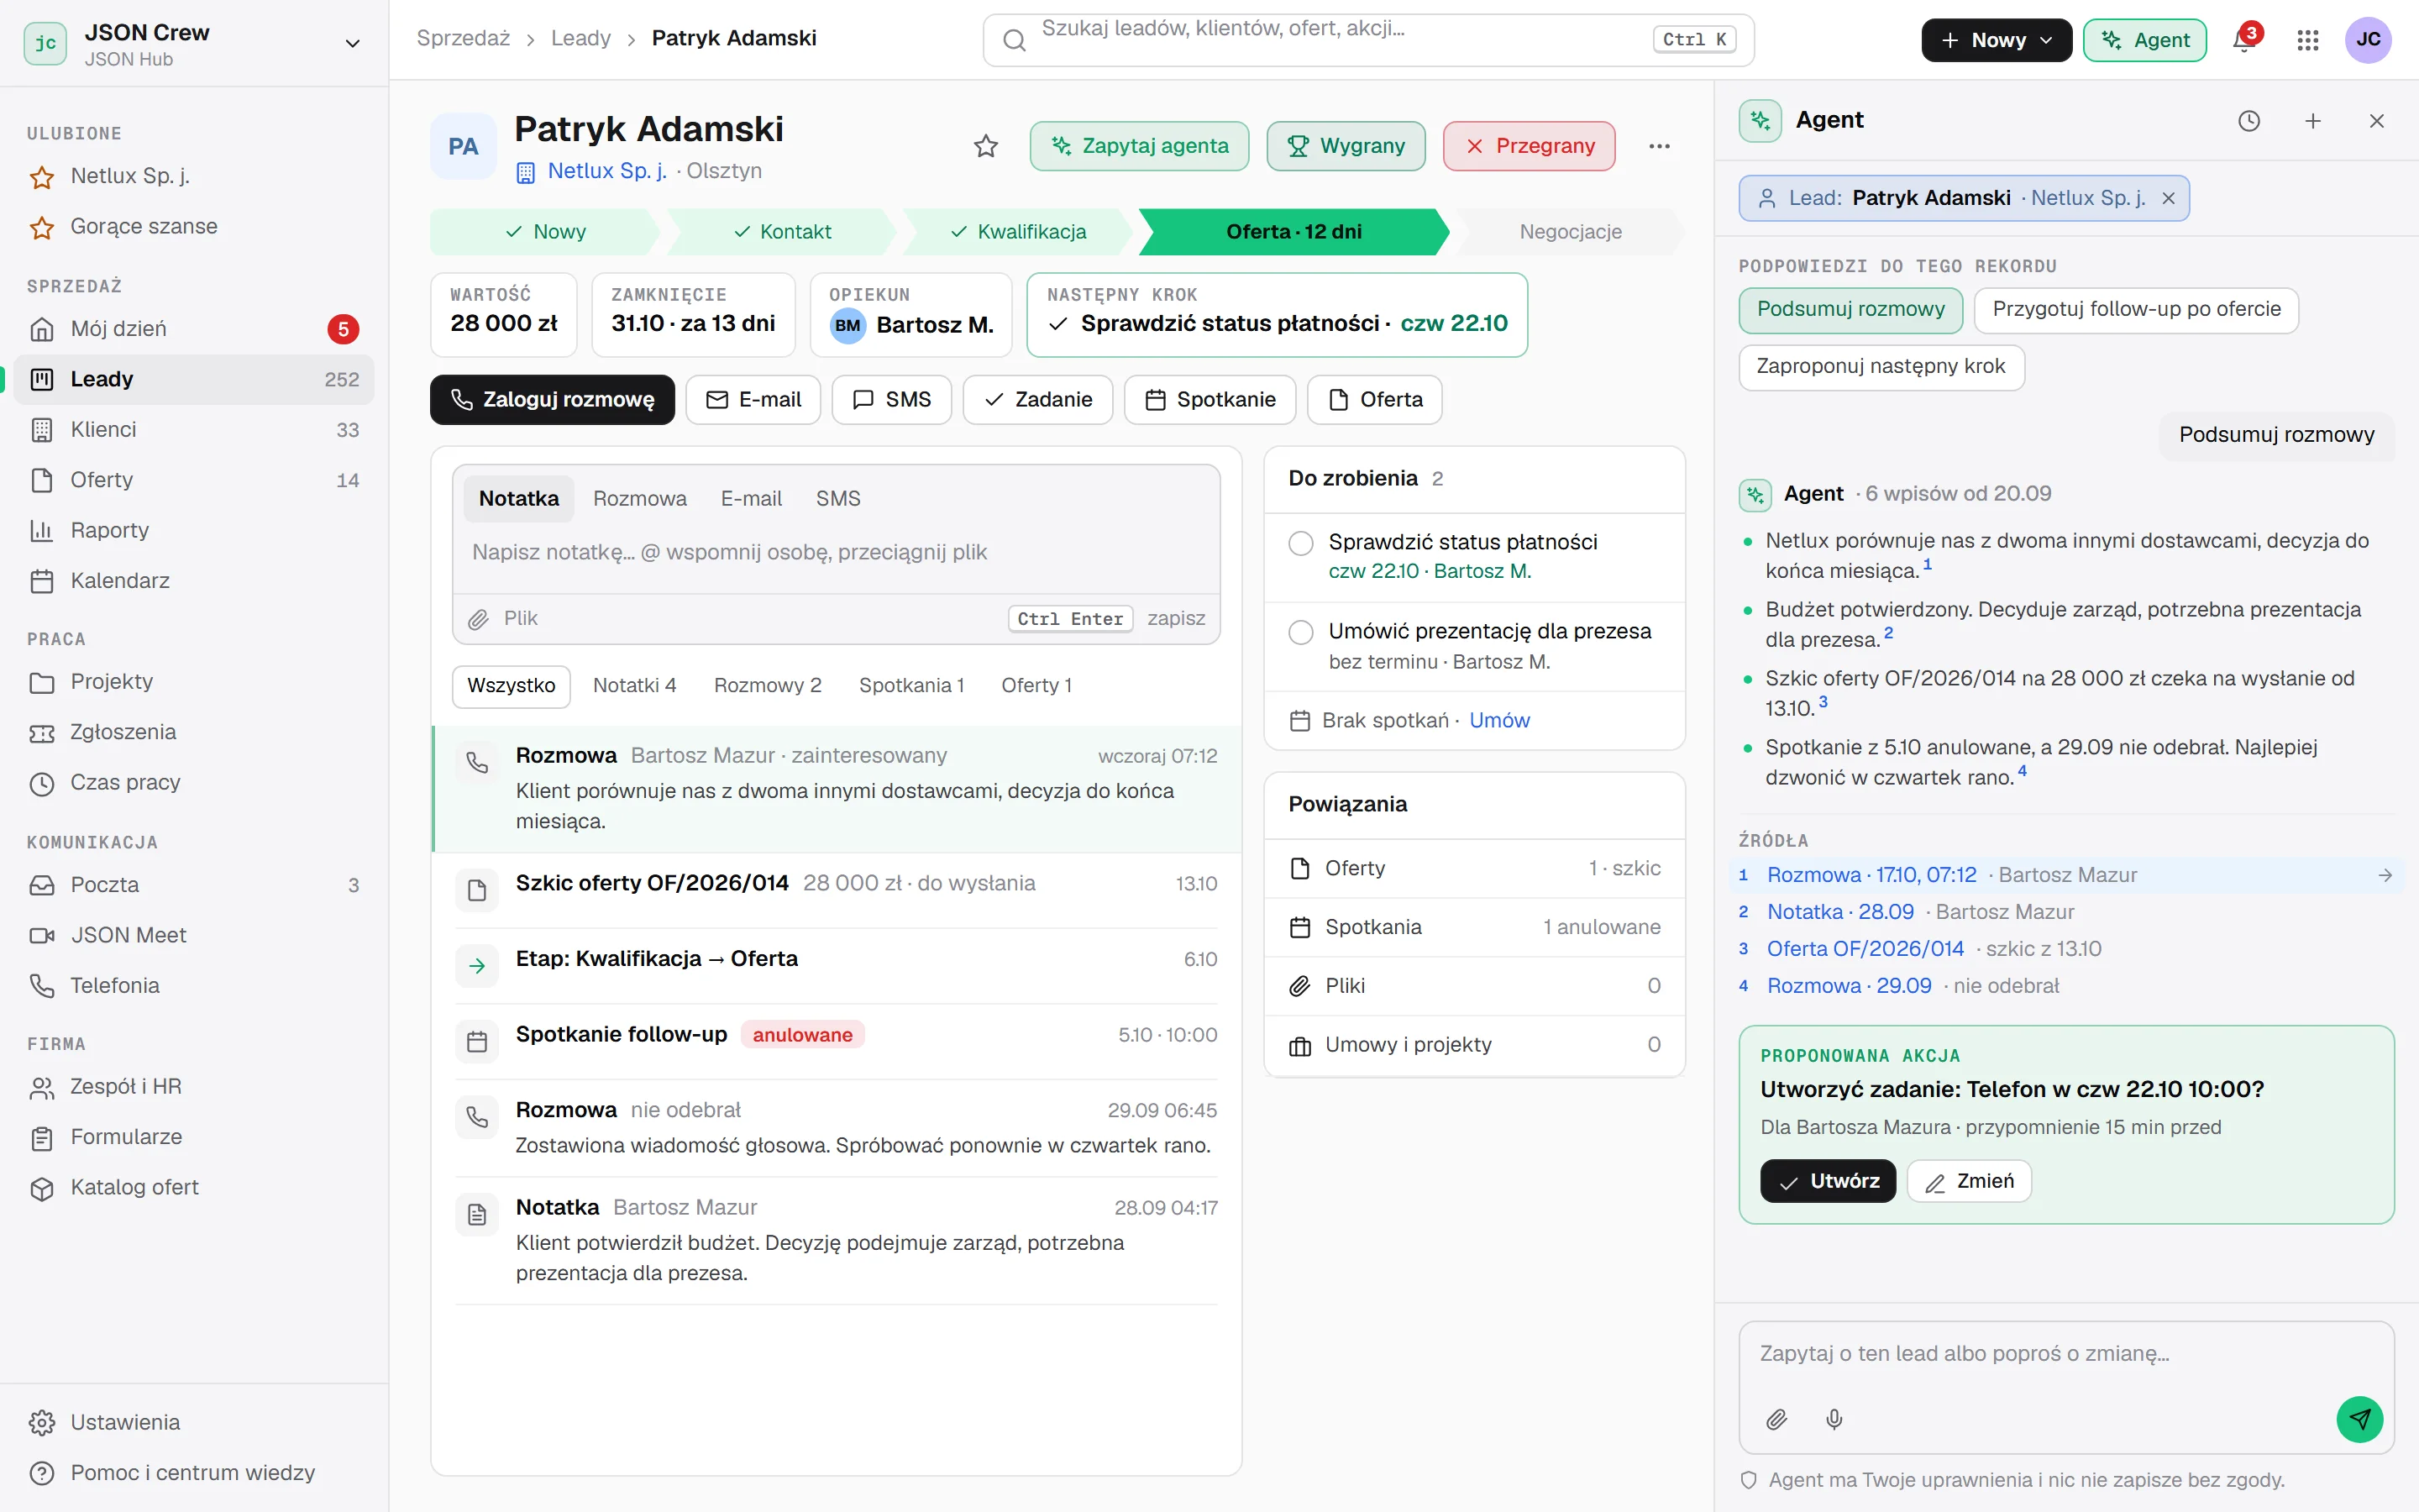
Task: Go to Klienci section
Action: 194,430
